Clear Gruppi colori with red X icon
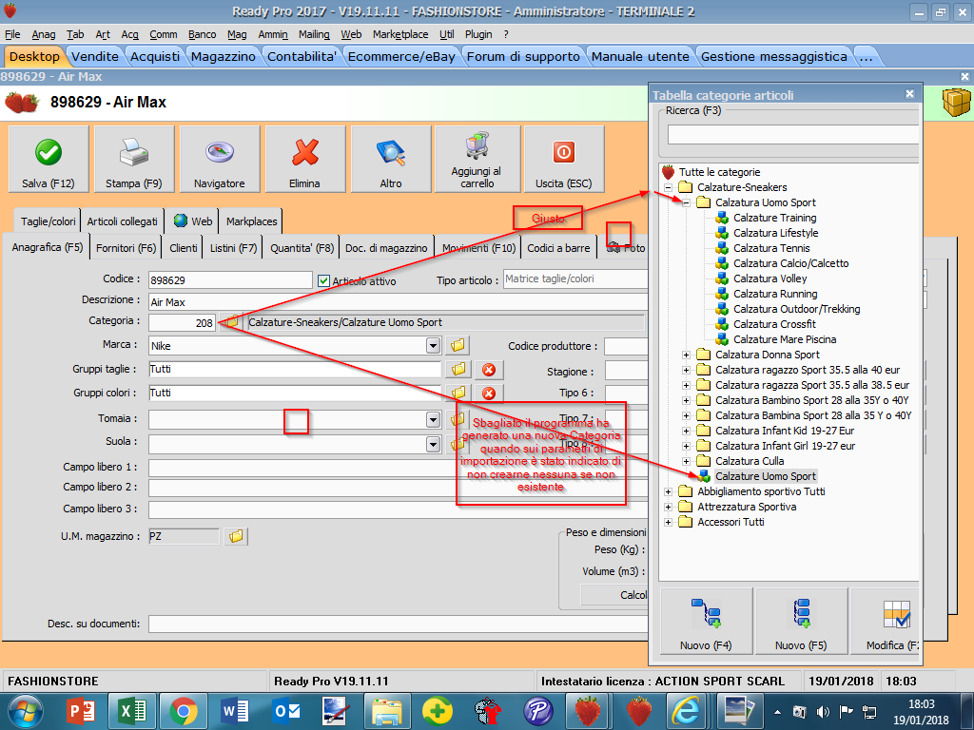 pos(489,394)
